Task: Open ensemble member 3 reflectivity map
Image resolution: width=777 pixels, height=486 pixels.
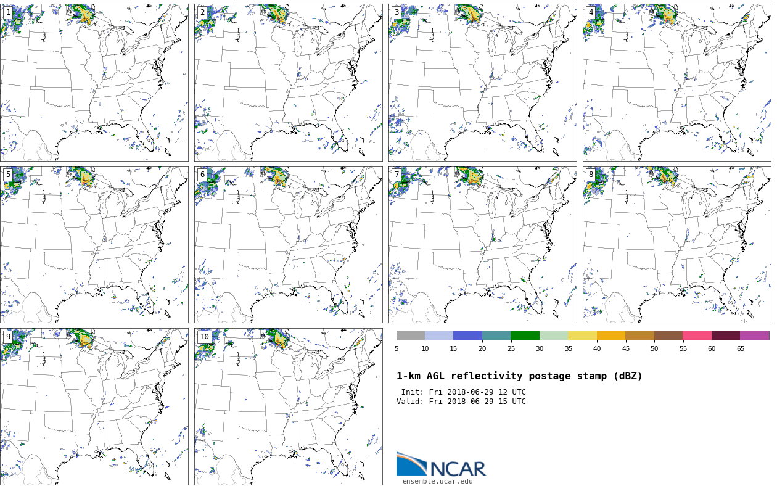Action: (482, 83)
